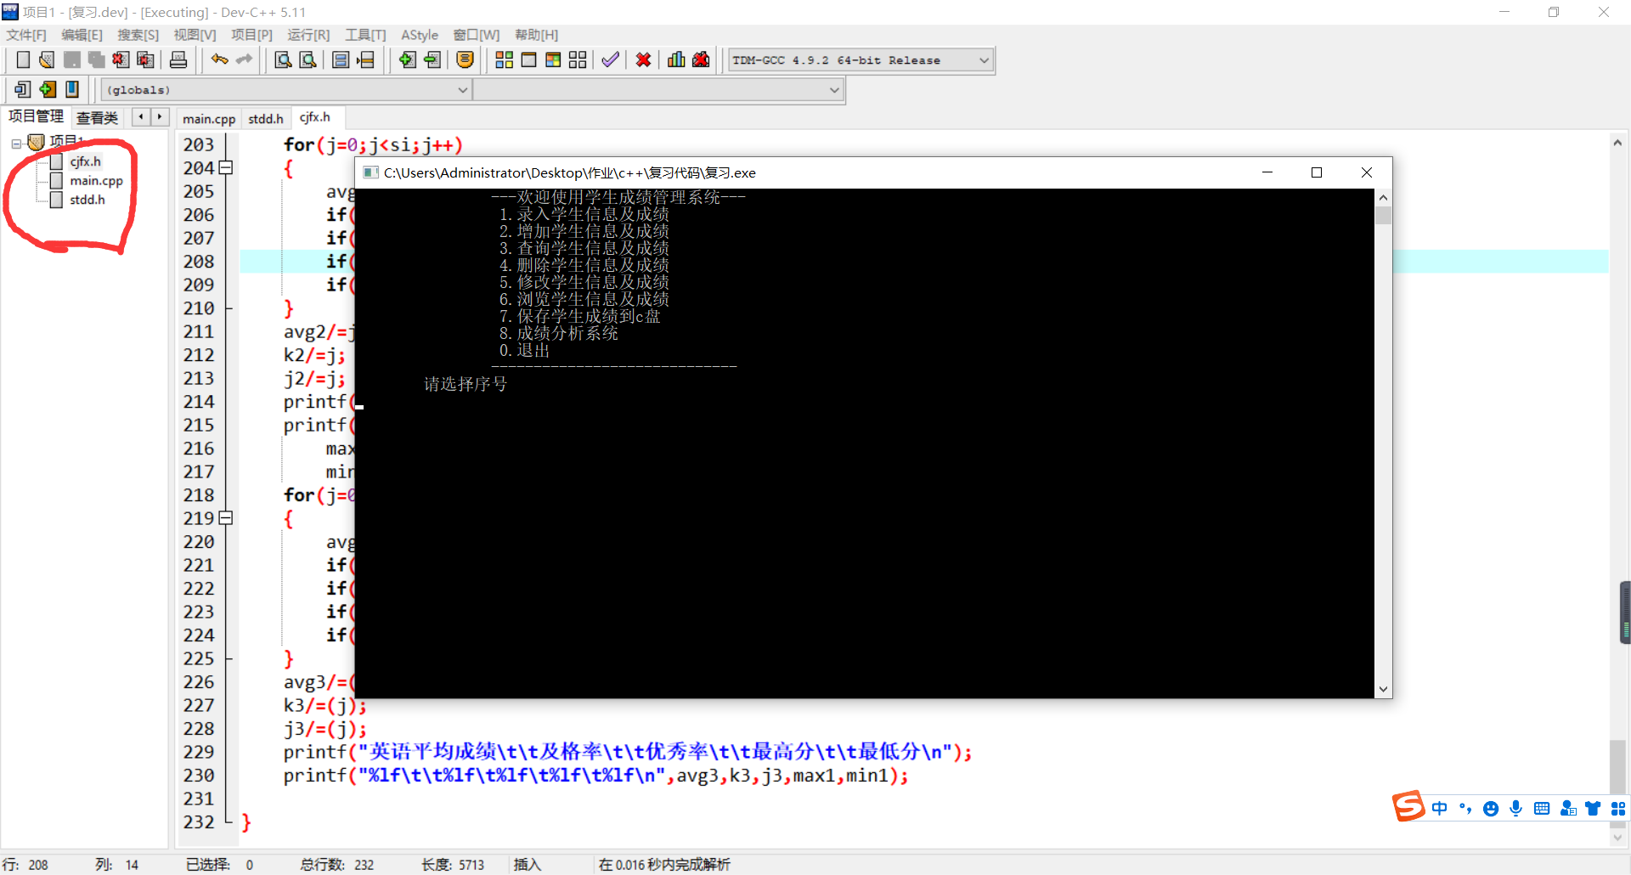Click the Goto line icon

tap(365, 59)
